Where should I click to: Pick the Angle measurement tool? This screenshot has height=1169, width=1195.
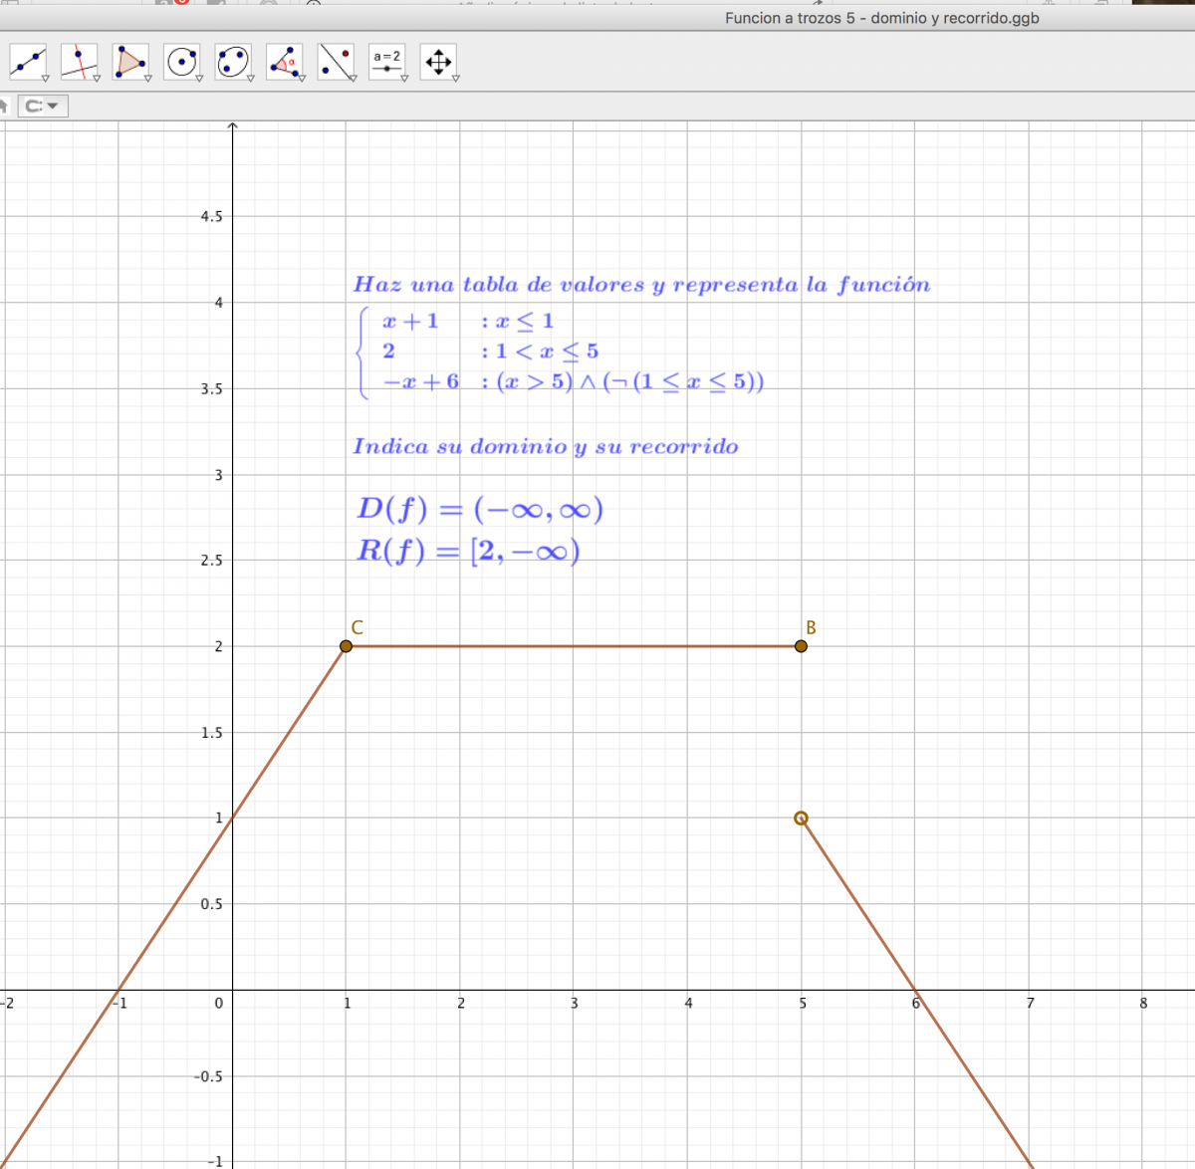(x=284, y=62)
